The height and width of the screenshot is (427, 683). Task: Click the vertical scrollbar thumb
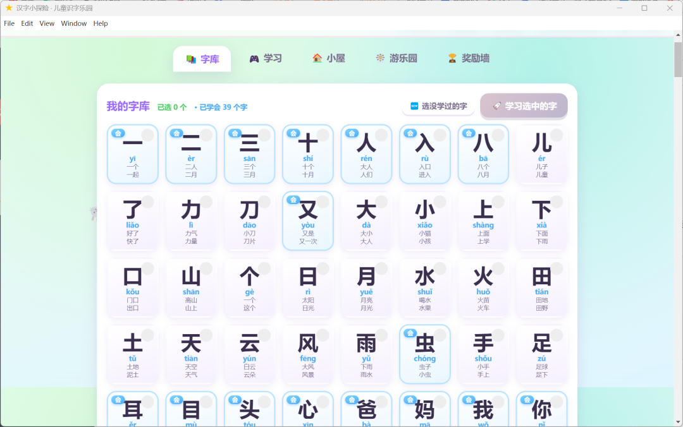pos(678,59)
